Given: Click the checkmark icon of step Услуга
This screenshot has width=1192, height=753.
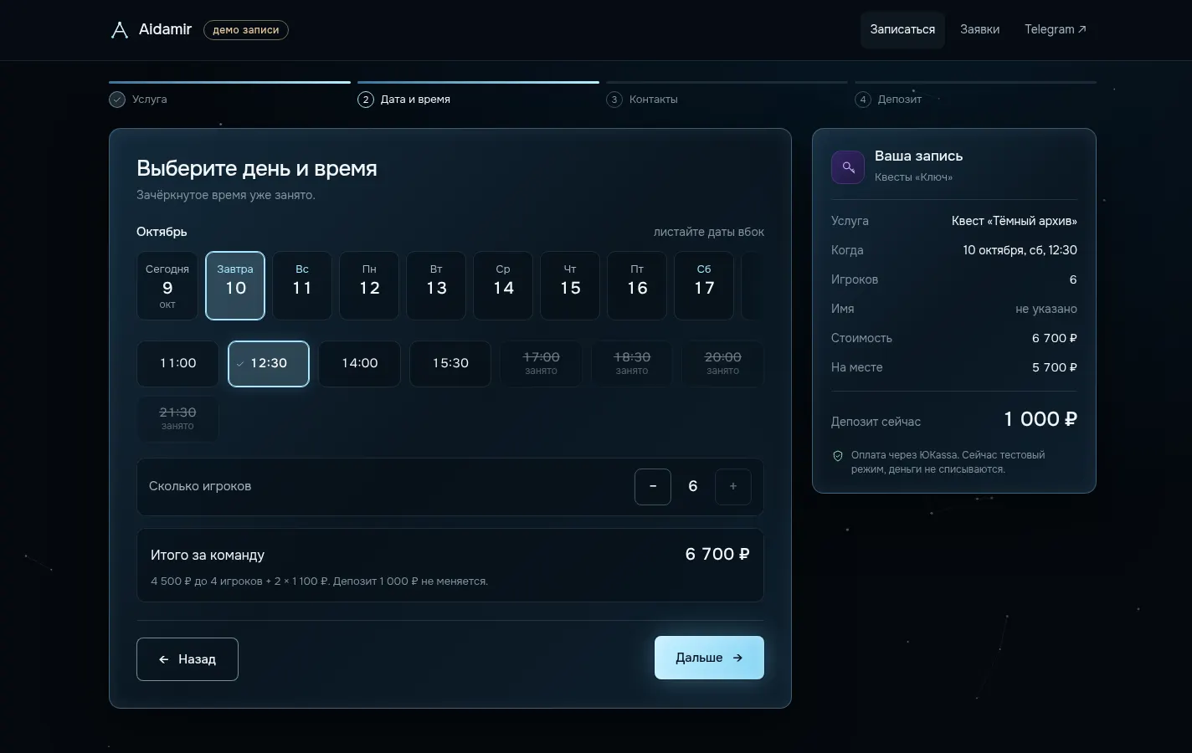Looking at the screenshot, I should point(117,100).
